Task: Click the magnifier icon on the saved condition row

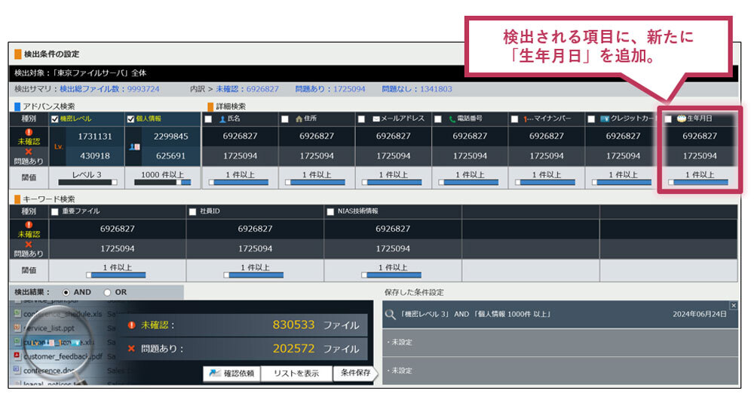Action: [391, 315]
